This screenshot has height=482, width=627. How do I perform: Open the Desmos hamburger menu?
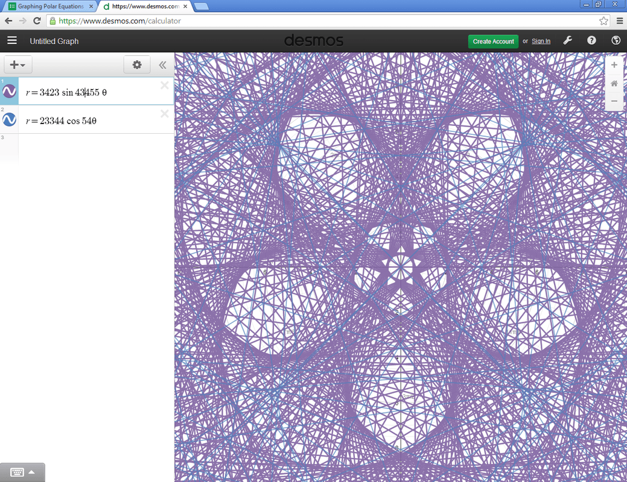[12, 40]
